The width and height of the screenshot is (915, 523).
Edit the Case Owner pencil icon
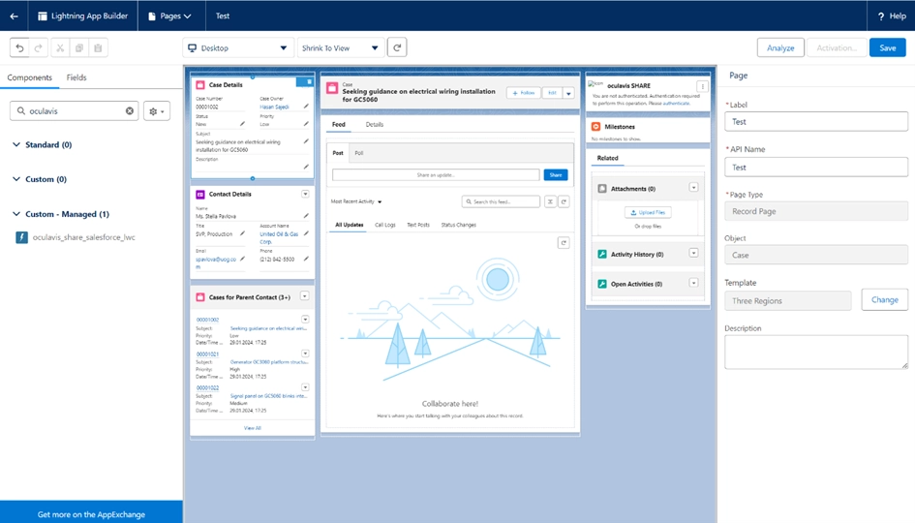click(306, 107)
